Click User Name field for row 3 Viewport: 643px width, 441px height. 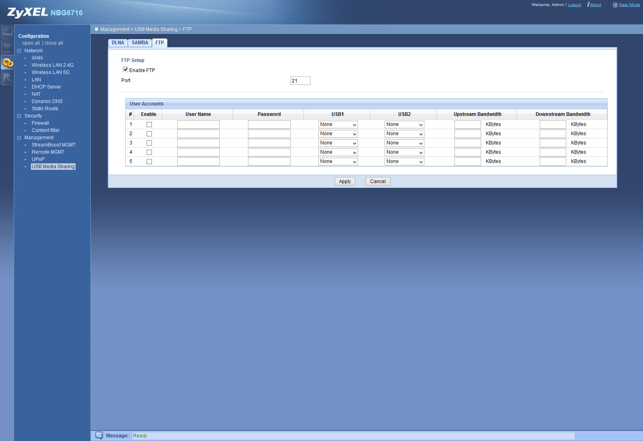coord(199,143)
